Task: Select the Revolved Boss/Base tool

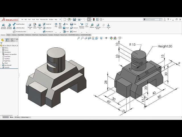Action: [9, 26]
